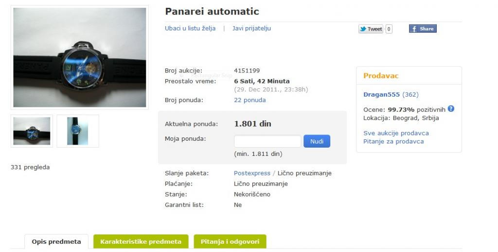
Task: Click the seller rating count (362)
Action: point(410,95)
